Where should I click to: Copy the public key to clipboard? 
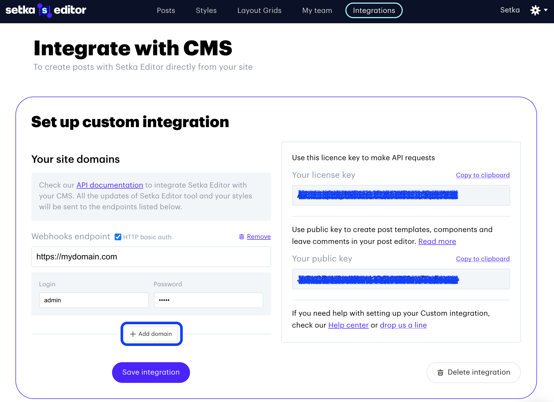[483, 259]
